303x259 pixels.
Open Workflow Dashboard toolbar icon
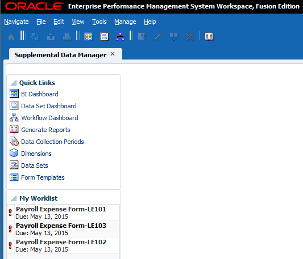[x=120, y=36]
